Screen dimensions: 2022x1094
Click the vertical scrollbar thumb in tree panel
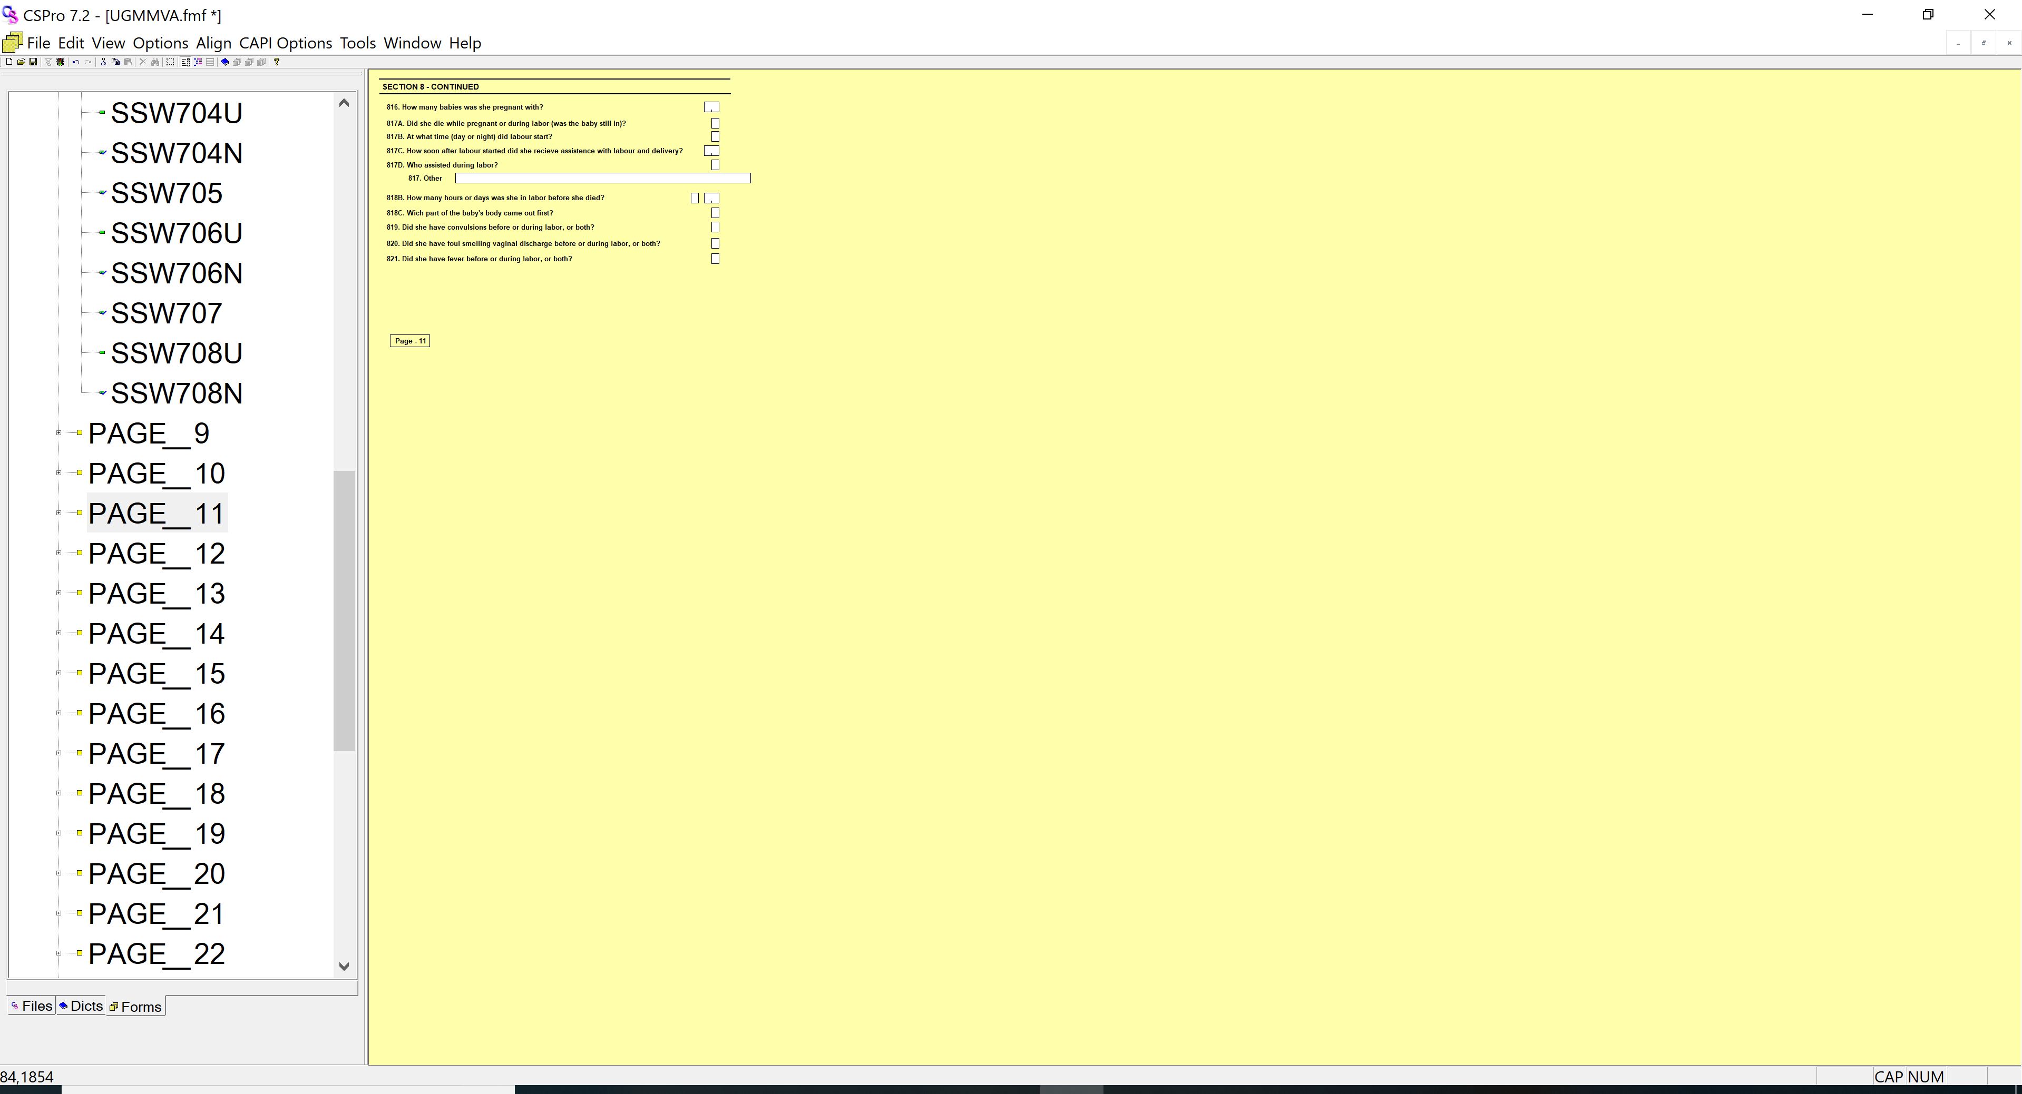point(344,610)
